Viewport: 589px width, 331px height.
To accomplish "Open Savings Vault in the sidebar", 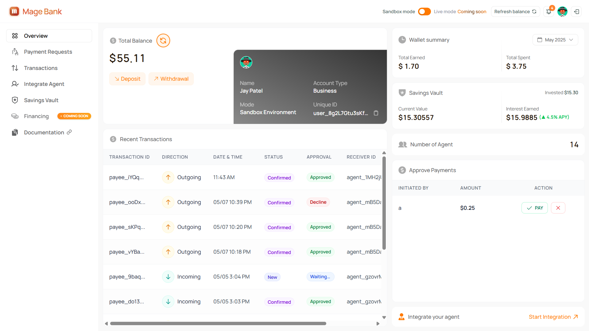I will coord(49,100).
